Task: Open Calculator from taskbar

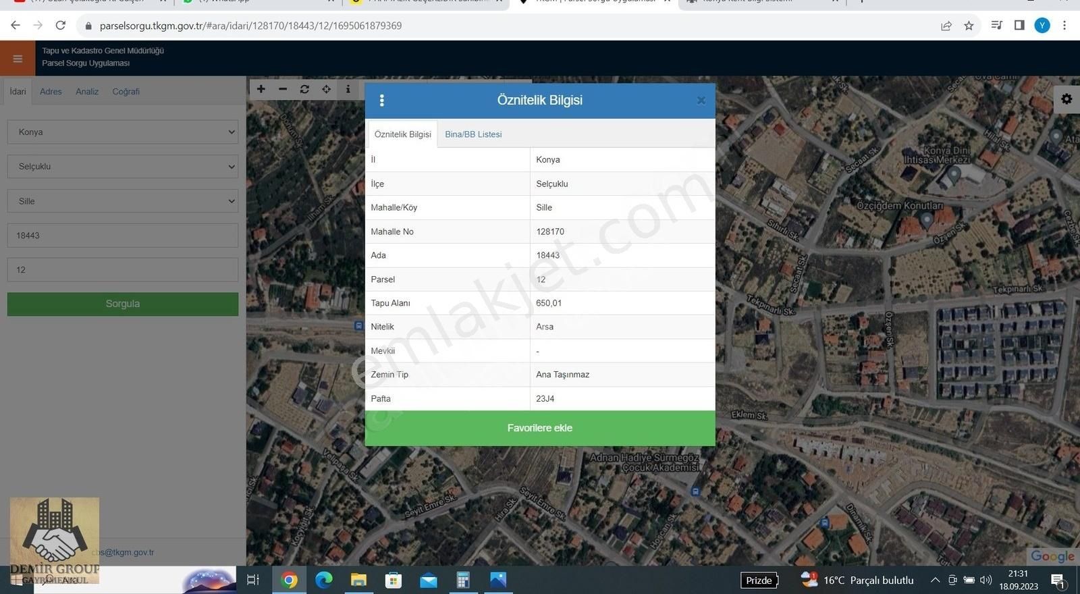Action: tap(463, 580)
